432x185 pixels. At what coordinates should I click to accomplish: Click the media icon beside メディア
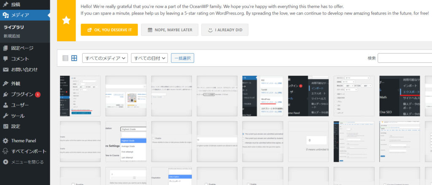pos(5,15)
